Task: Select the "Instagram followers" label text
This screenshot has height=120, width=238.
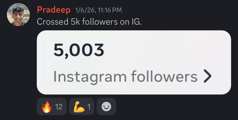Action: point(125,76)
